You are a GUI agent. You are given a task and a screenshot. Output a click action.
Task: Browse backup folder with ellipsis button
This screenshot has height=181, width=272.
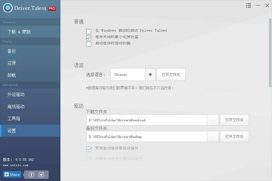(213, 137)
